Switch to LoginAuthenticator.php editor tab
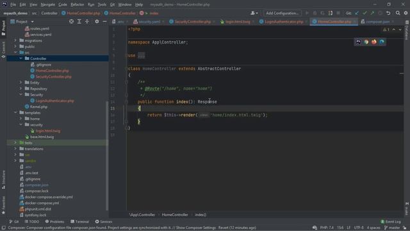 click(x=283, y=22)
